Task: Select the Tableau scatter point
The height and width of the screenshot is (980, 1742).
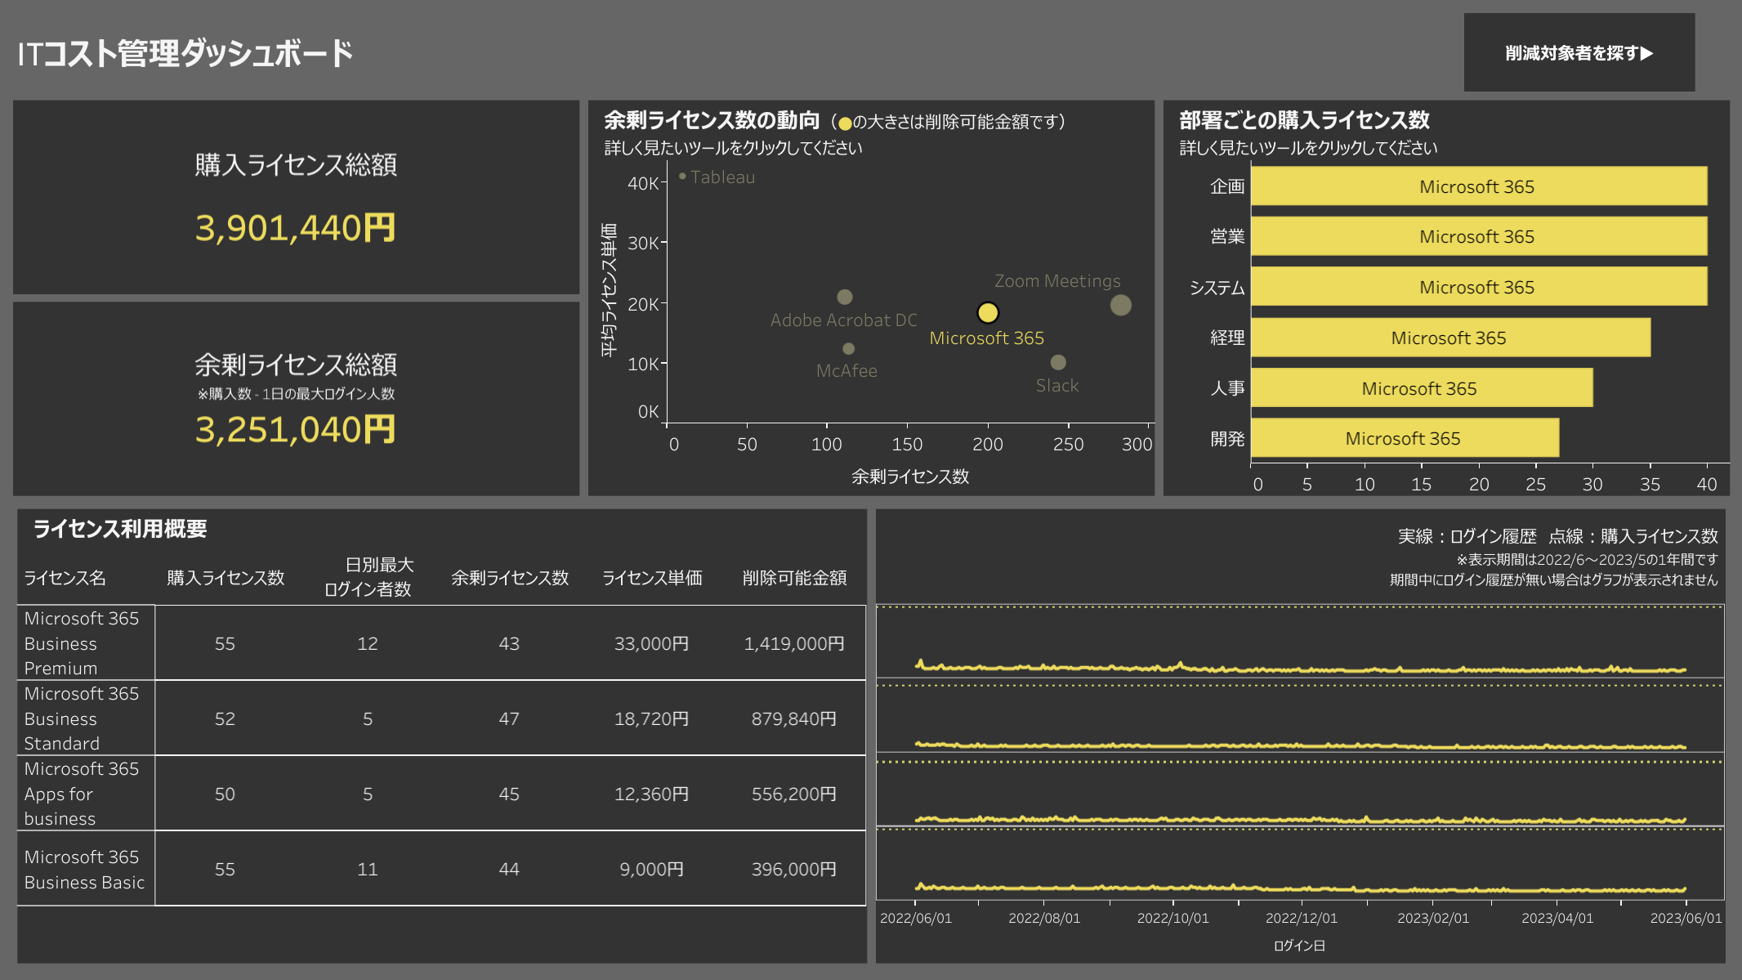Action: point(682,176)
